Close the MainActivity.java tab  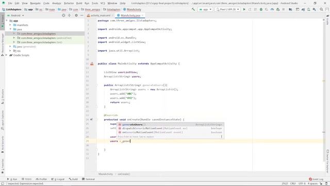[x=142, y=16]
